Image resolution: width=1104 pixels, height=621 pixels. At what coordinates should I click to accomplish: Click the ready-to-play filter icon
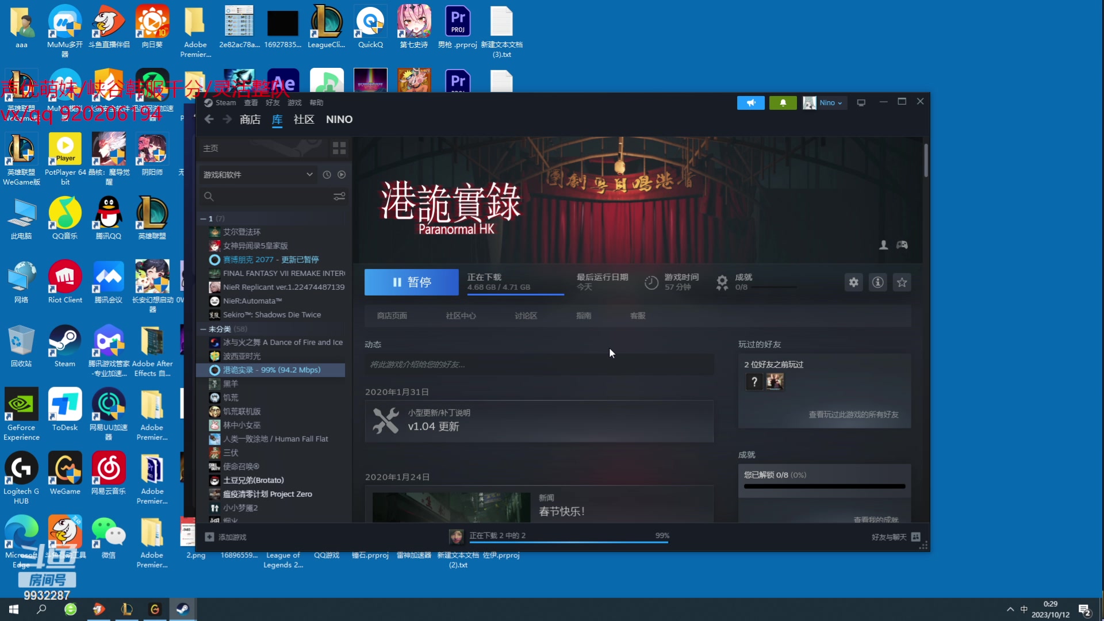click(342, 175)
